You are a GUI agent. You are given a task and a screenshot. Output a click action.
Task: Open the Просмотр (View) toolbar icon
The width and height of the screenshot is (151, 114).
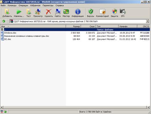[38, 12]
